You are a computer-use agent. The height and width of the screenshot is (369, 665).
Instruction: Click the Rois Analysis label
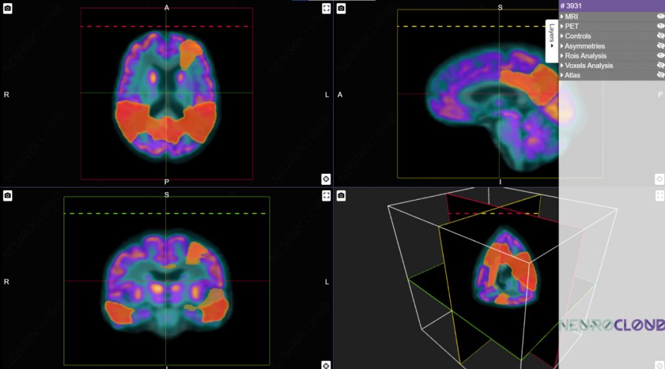tap(585, 56)
